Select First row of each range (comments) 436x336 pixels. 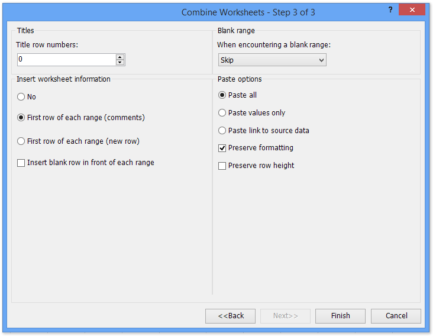(21, 118)
